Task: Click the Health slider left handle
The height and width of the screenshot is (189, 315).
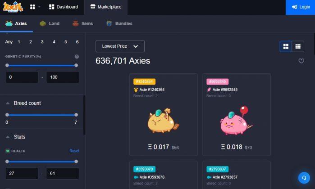Action: (x=7, y=161)
